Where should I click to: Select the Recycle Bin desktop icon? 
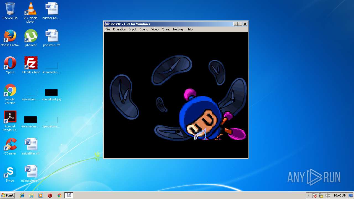[10, 11]
